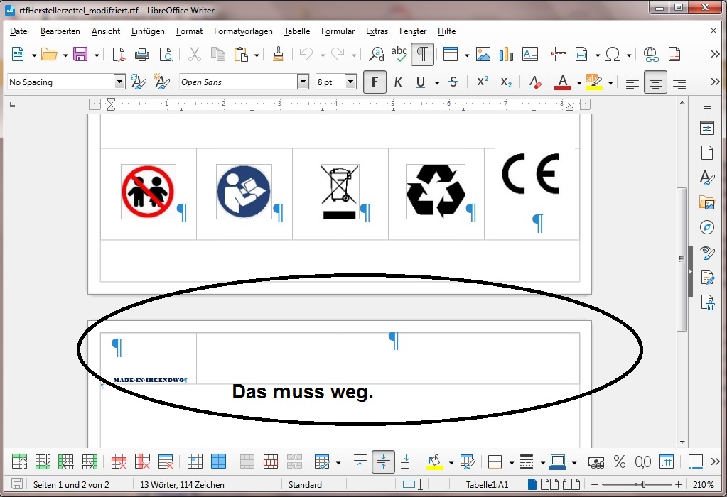The width and height of the screenshot is (727, 497).
Task: Toggle Bold formatting button
Action: [x=375, y=82]
